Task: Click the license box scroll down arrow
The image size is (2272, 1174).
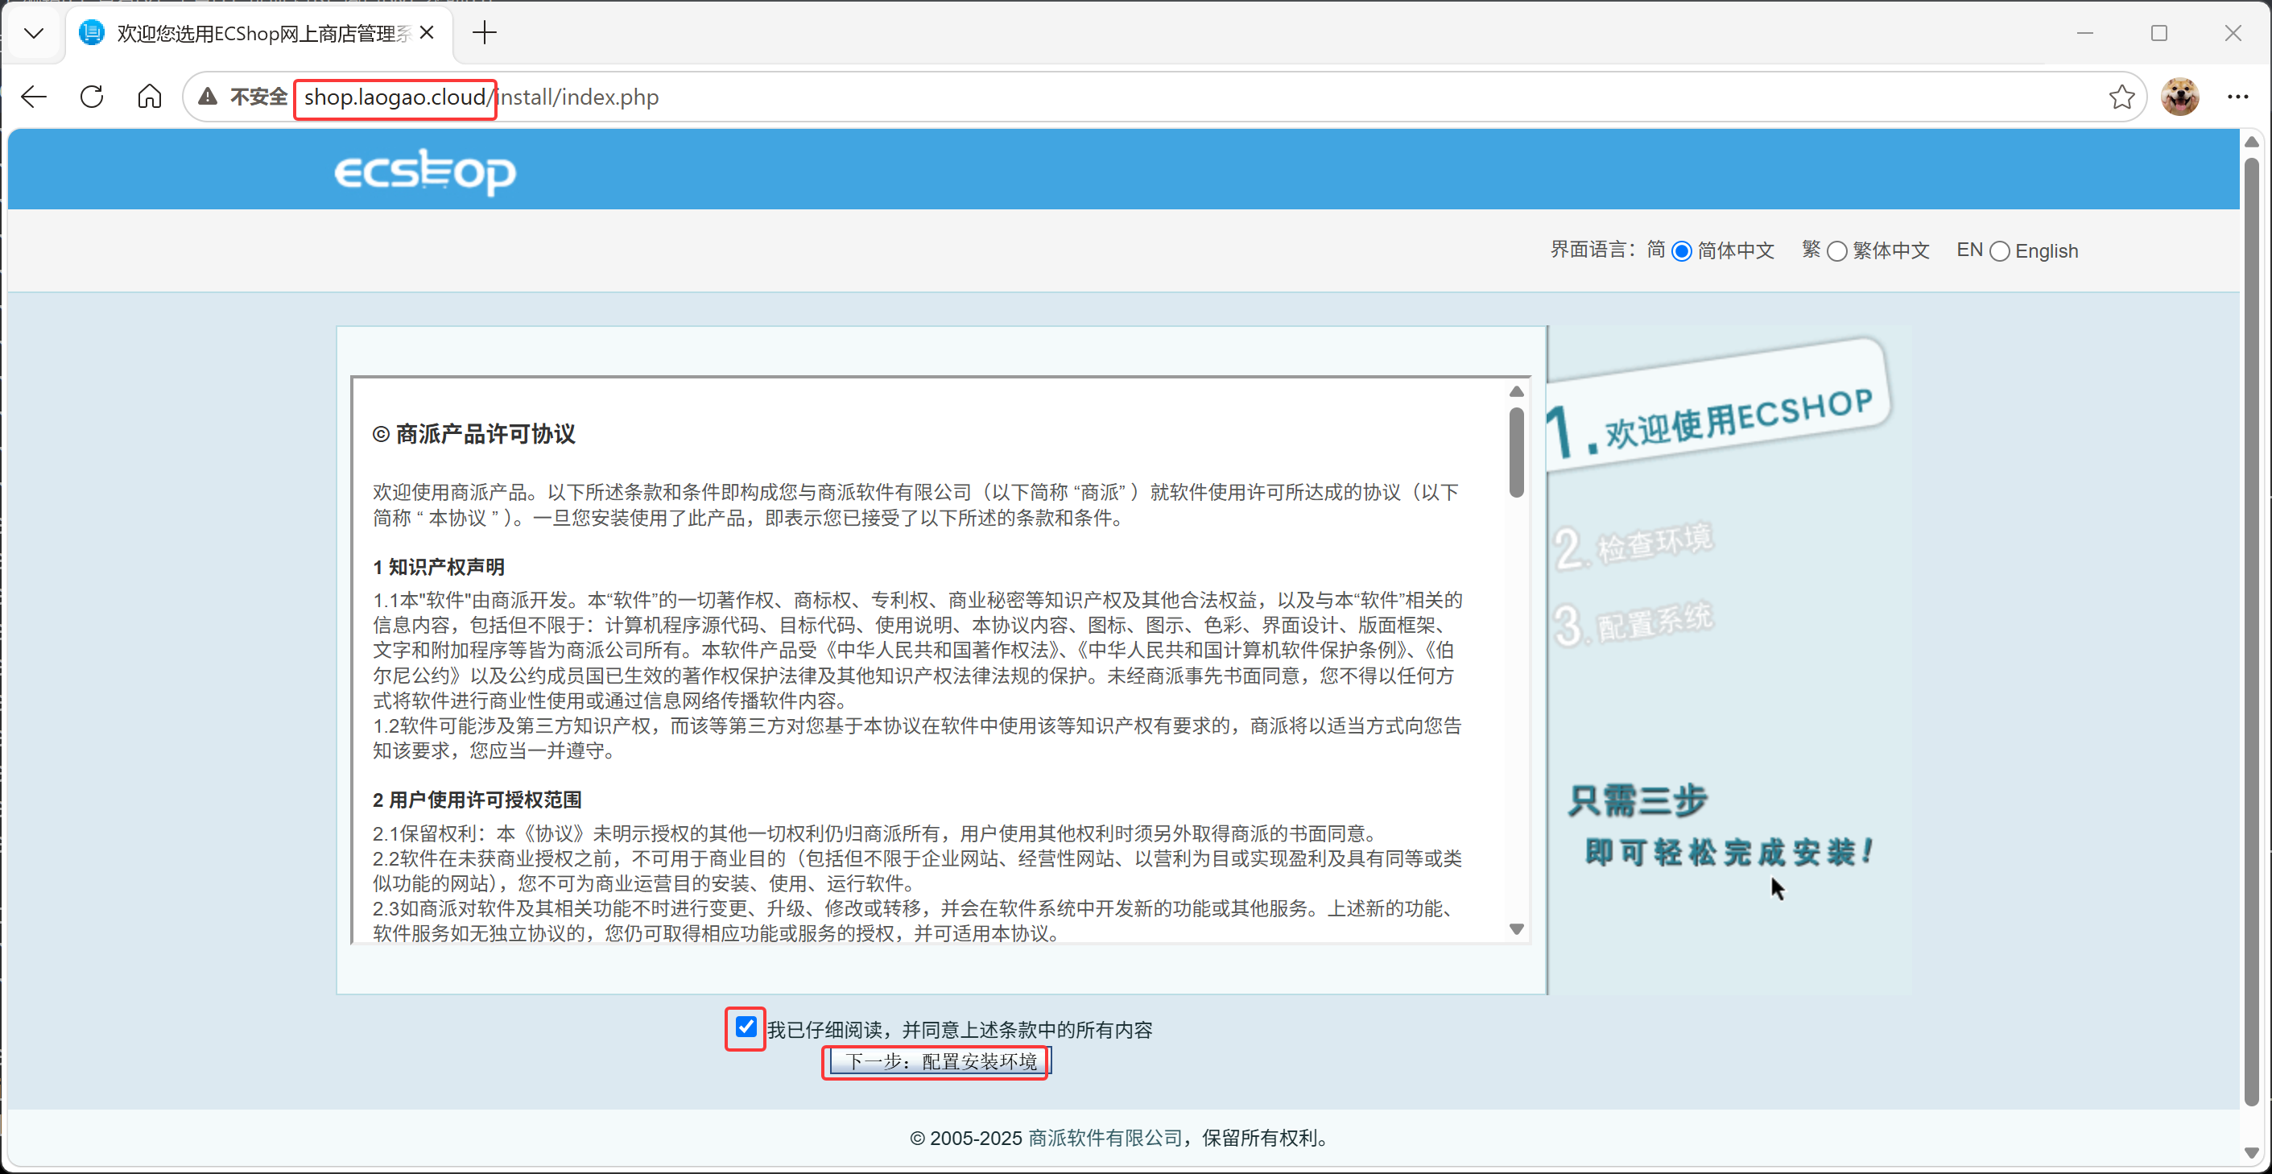Action: pos(1517,928)
